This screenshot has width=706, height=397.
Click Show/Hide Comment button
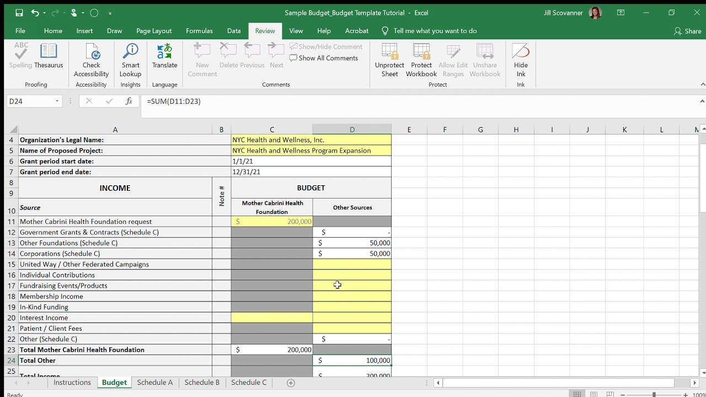[326, 47]
